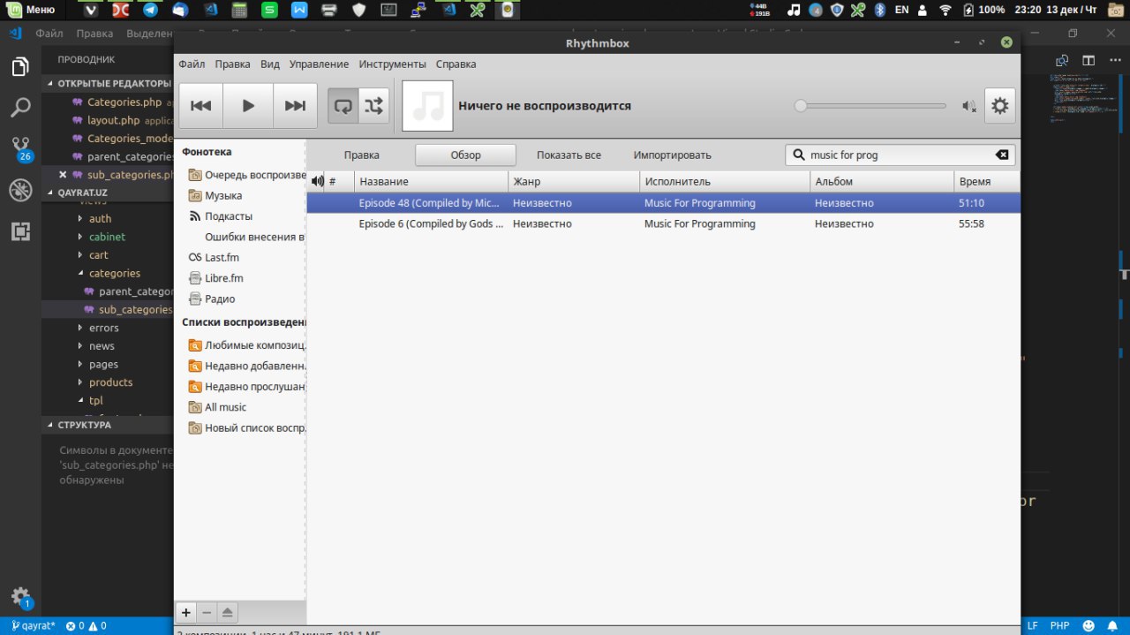Click the magnifier icon in search field

[x=798, y=155]
